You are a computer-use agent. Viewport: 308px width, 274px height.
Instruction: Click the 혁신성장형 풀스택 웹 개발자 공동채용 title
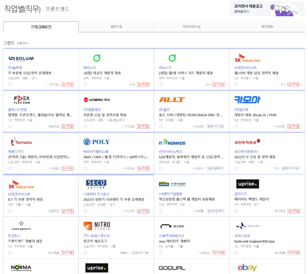(x=187, y=199)
